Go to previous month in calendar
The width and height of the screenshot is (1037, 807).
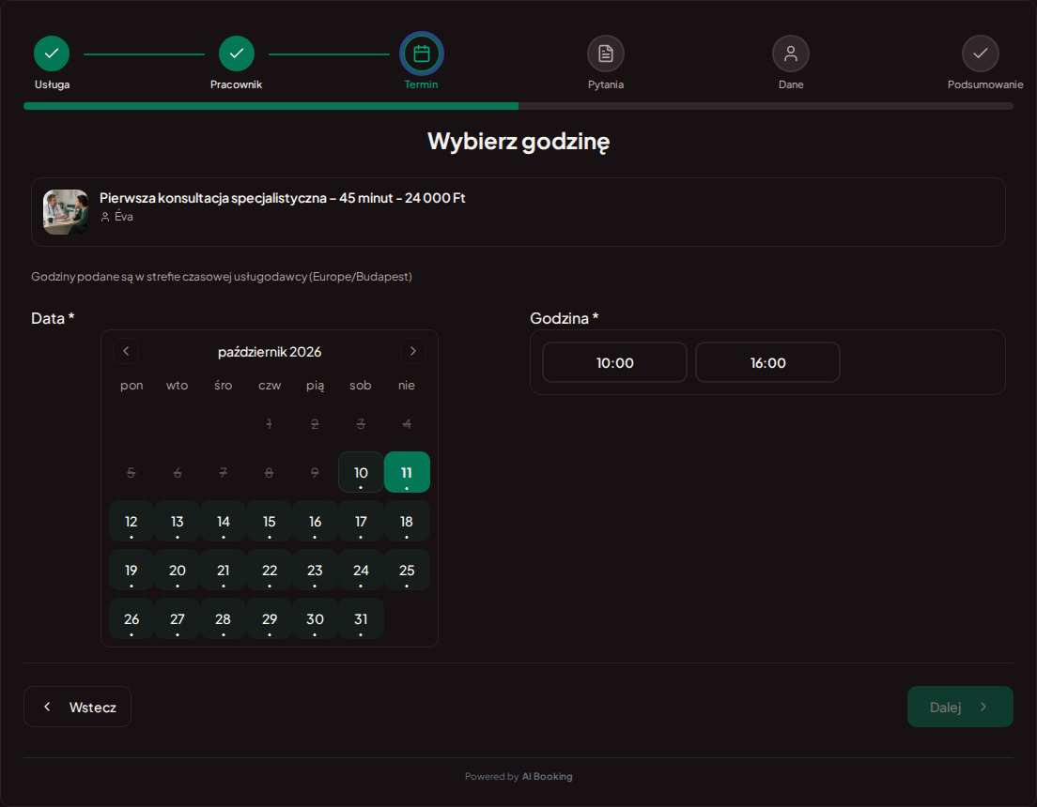126,351
